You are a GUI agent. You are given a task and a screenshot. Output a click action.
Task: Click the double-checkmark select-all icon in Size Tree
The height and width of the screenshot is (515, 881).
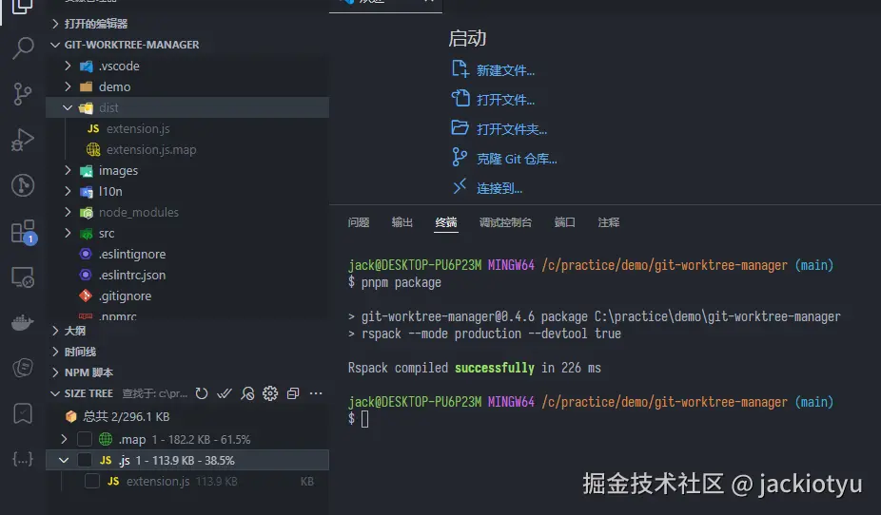click(x=225, y=393)
